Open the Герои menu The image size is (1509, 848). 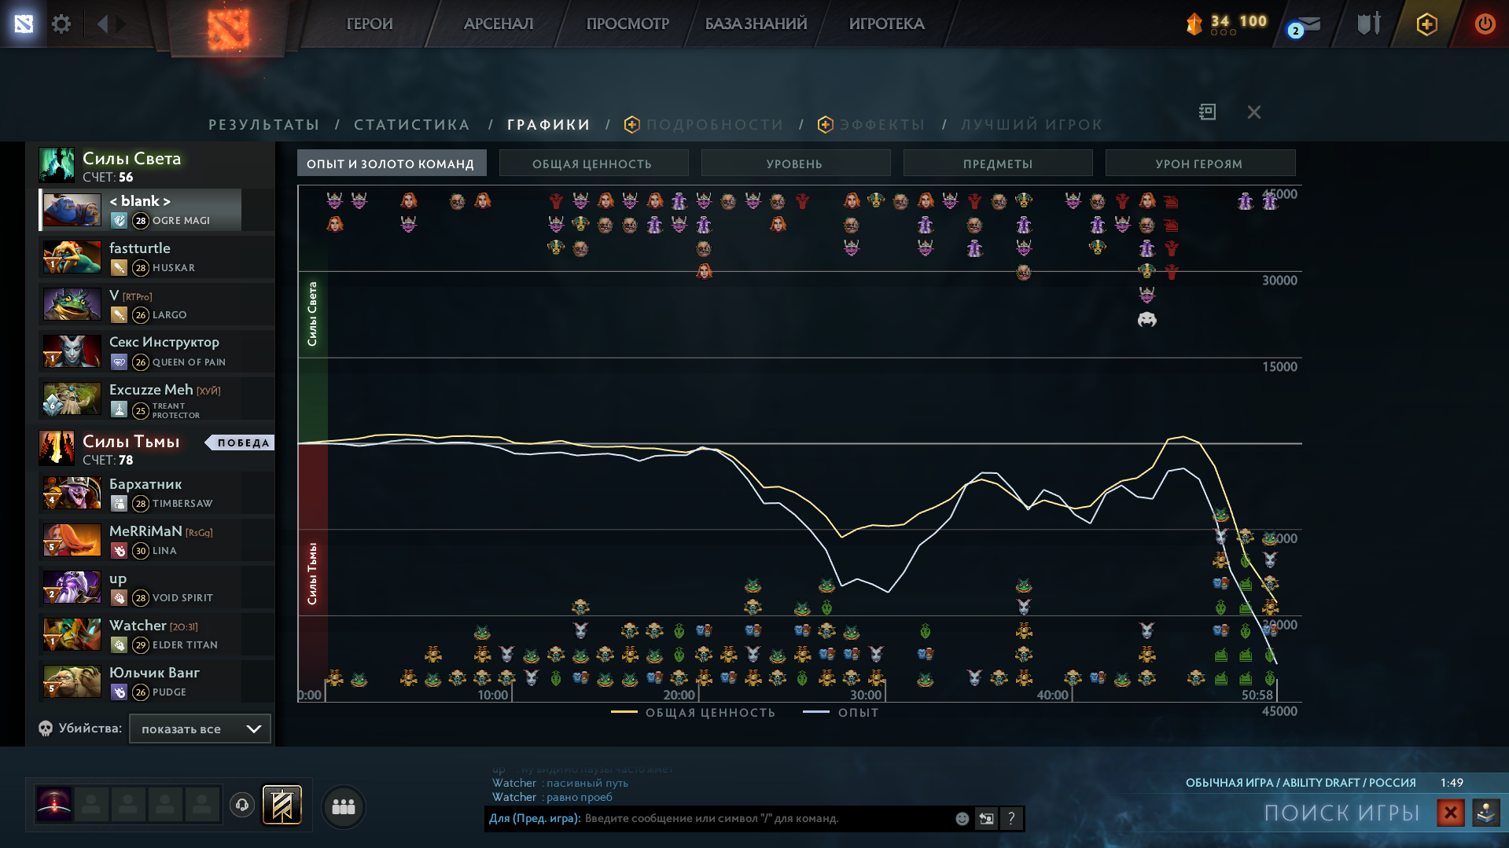[370, 24]
